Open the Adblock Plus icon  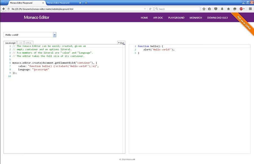242,9
